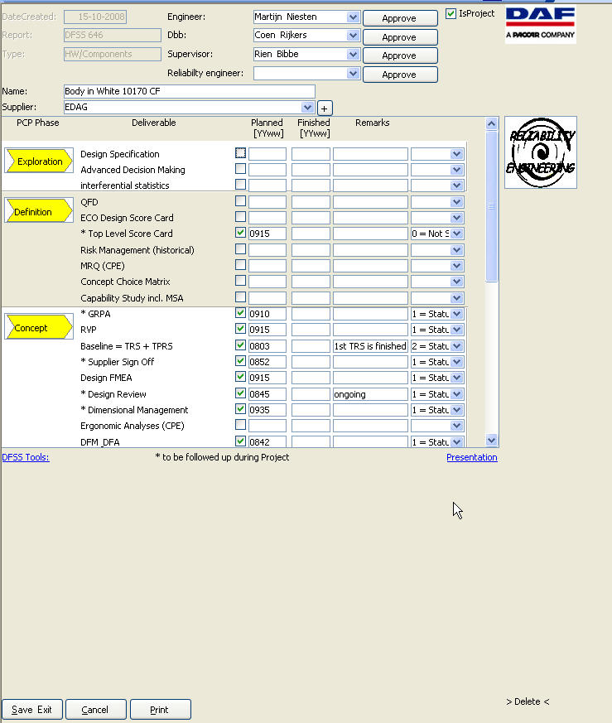Click the deliverables list scrollbar thumb
The width and height of the screenshot is (612, 723).
pyautogui.click(x=492, y=206)
